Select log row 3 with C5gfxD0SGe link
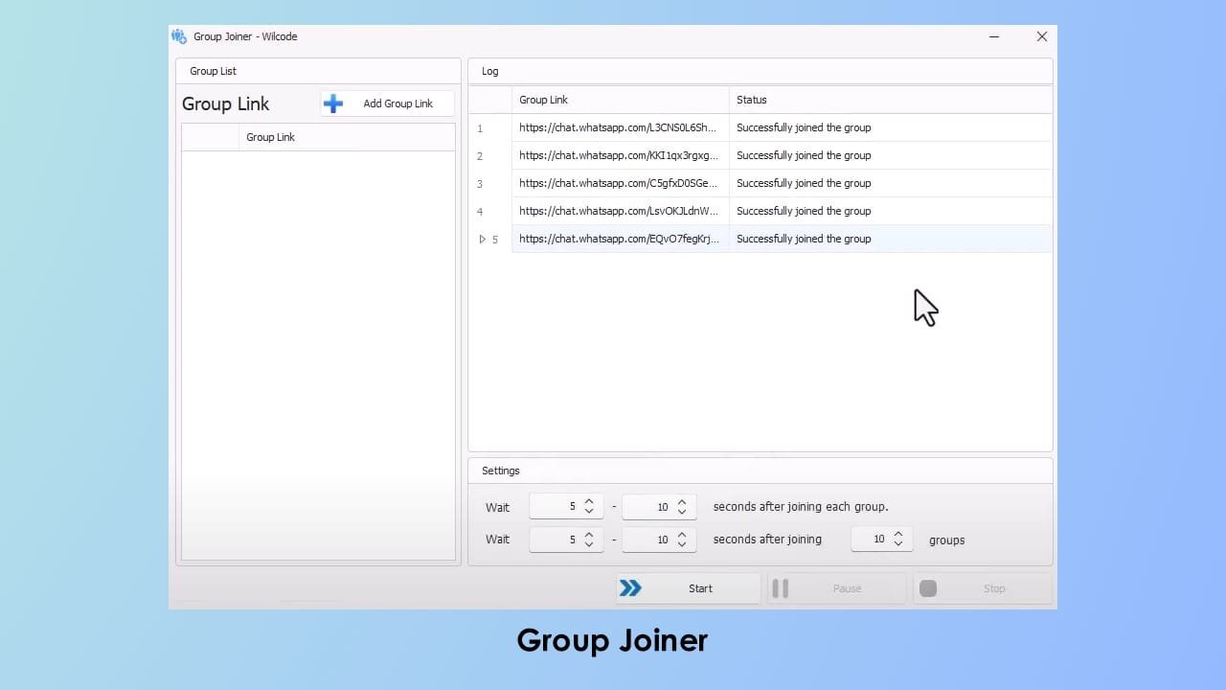Image resolution: width=1226 pixels, height=690 pixels. (618, 183)
